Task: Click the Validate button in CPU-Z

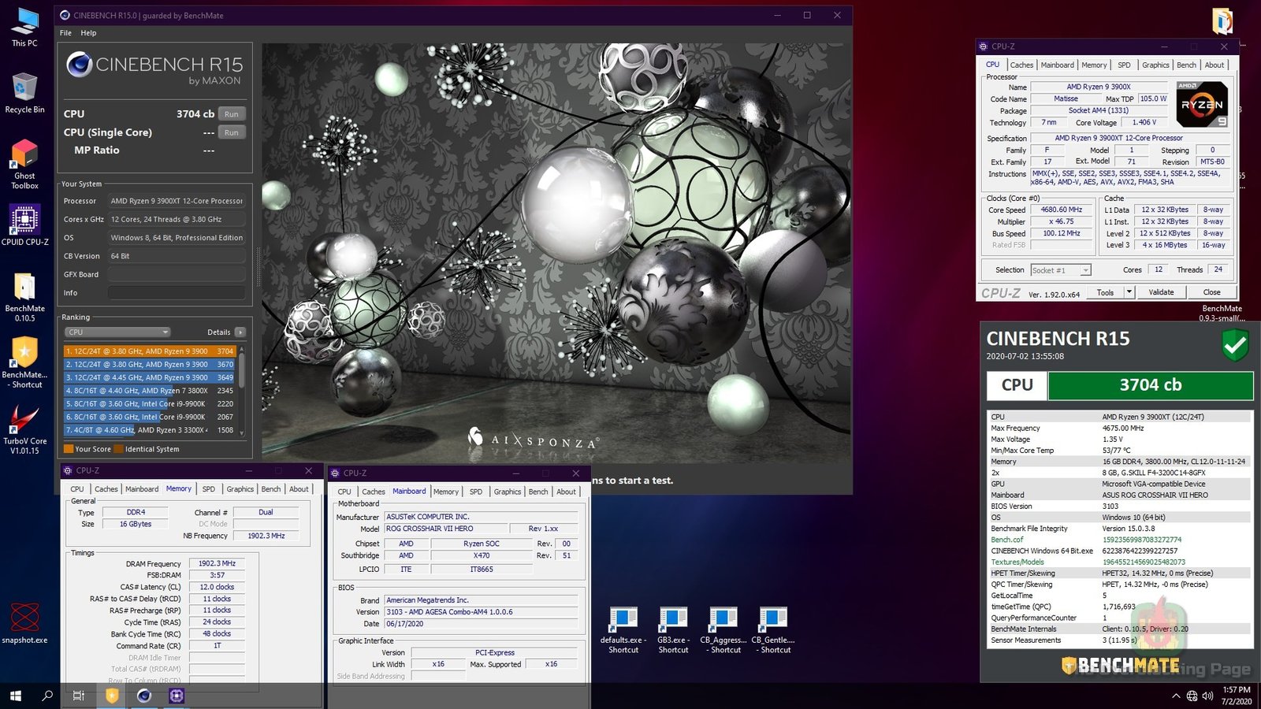Action: (x=1161, y=292)
